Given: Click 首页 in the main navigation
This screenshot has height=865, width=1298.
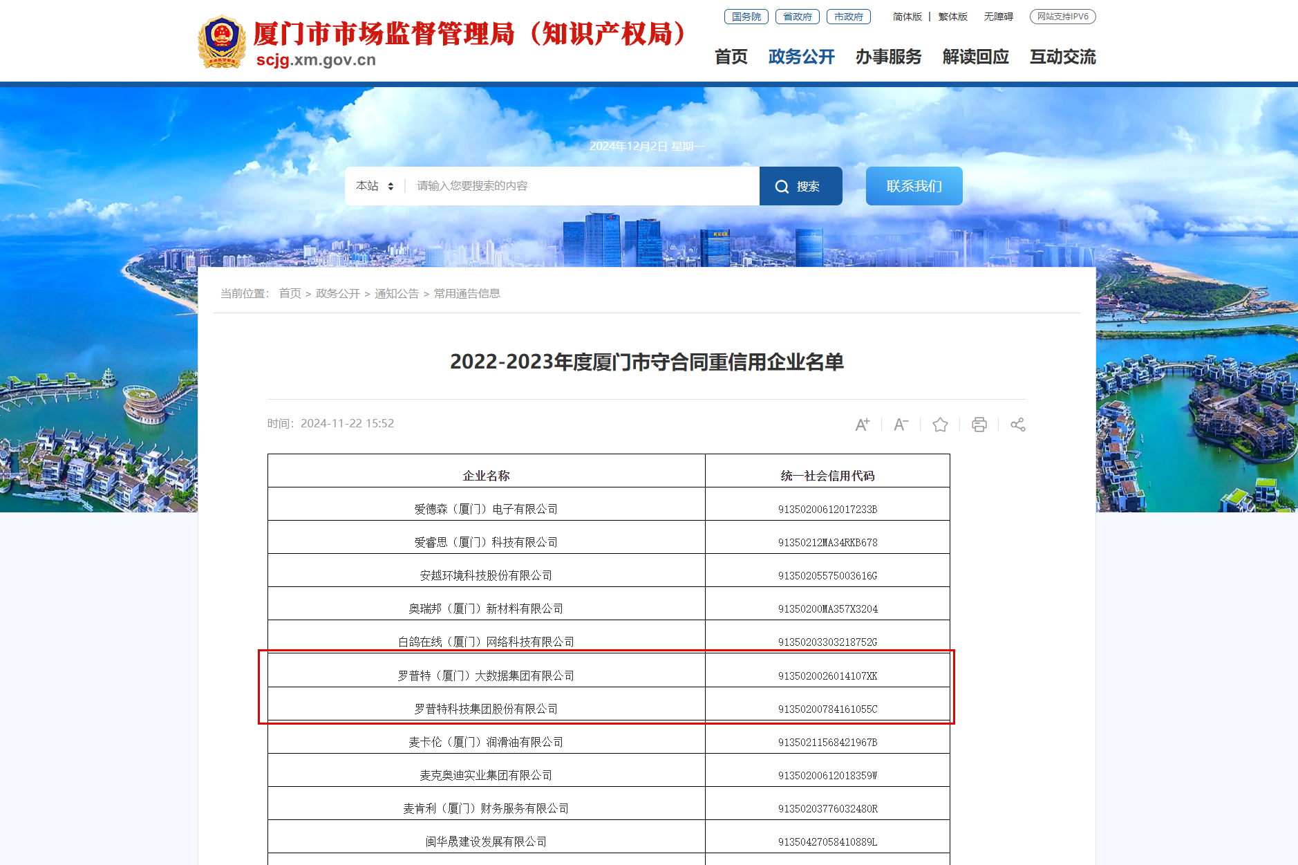Looking at the screenshot, I should click(x=731, y=57).
